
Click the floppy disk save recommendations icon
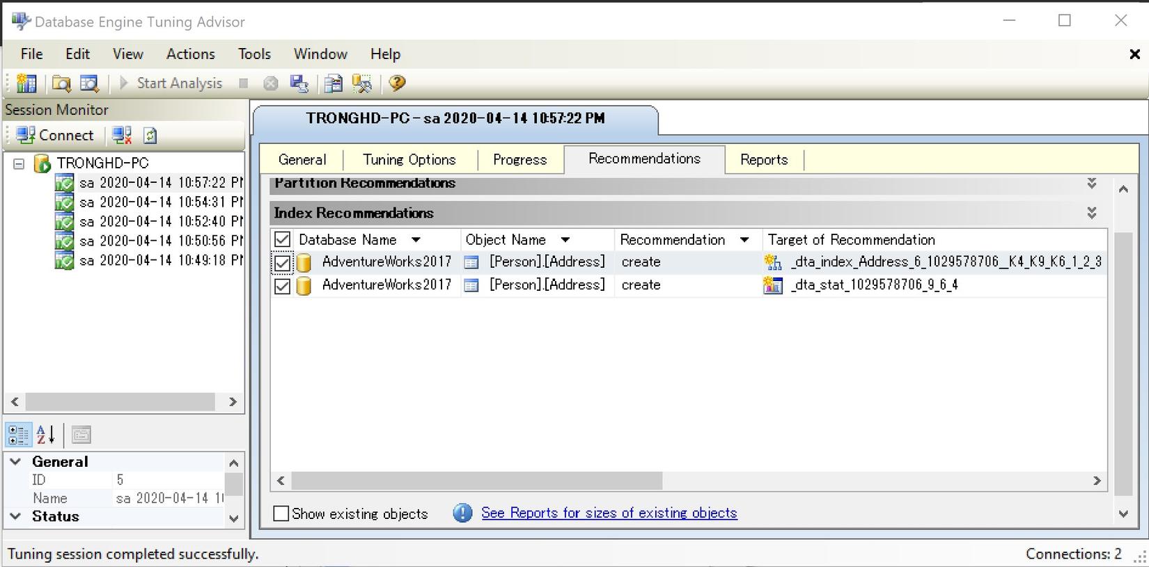click(299, 83)
